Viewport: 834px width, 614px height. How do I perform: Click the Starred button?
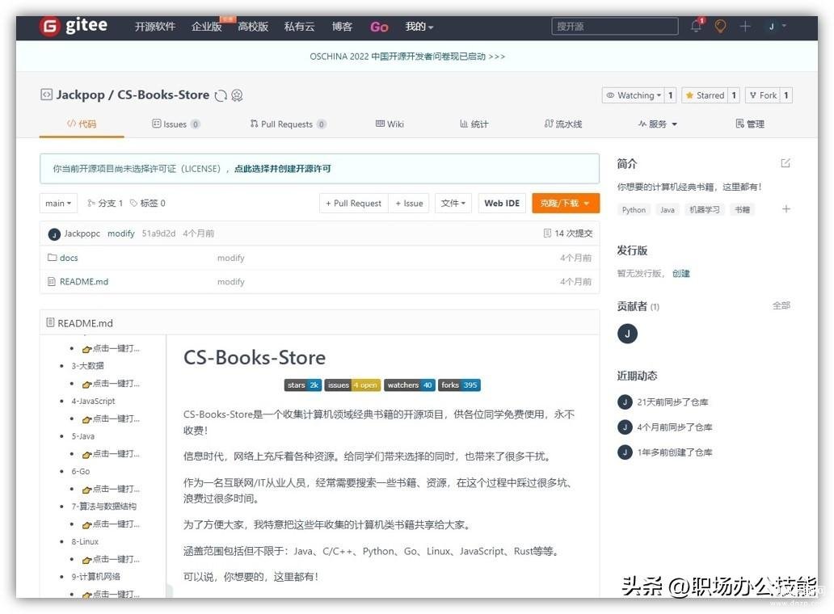pos(705,95)
